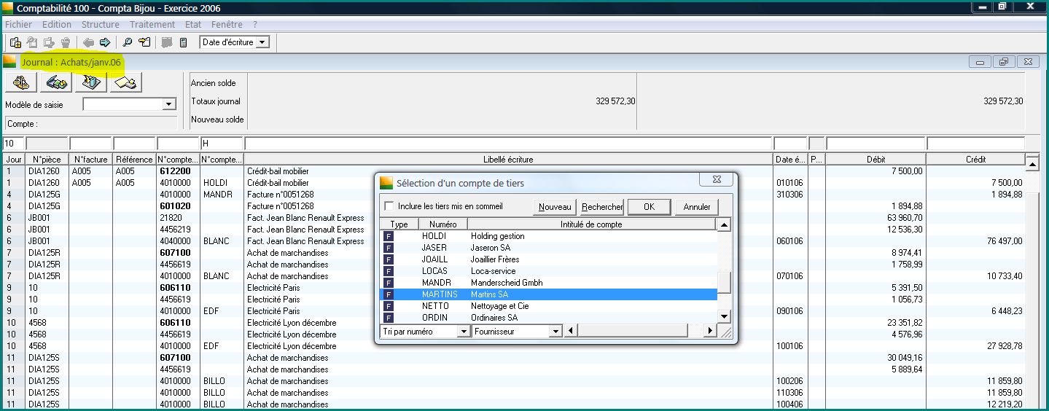Open the magnifier search toolbar icon
This screenshot has width=1049, height=411.
(127, 42)
